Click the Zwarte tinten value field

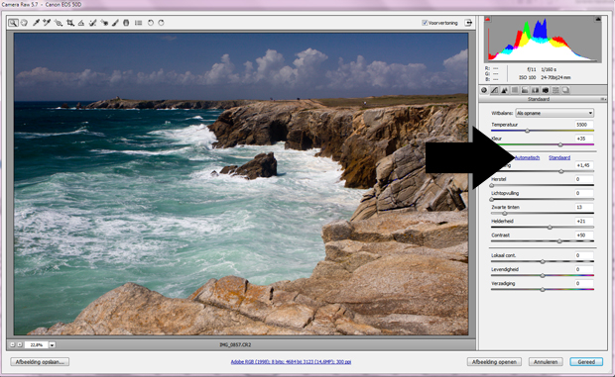click(x=583, y=207)
